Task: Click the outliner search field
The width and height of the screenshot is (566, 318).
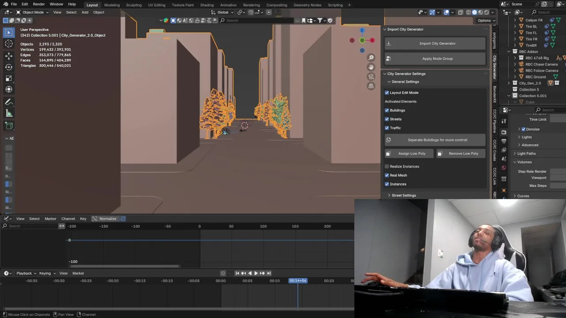Action: (547, 12)
